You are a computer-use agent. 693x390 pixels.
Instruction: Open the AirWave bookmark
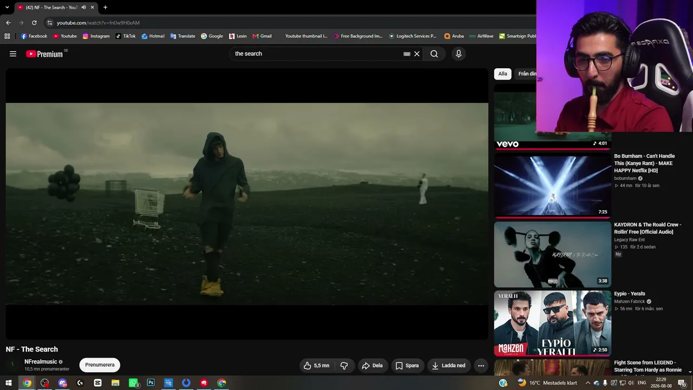(481, 36)
